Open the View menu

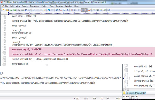pos(18,6)
